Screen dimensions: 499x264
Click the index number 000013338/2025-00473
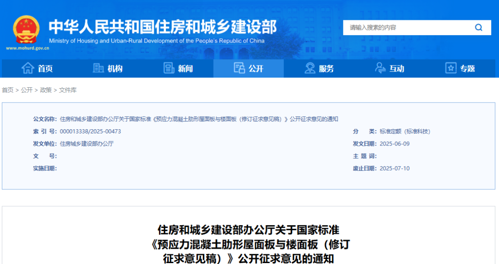coord(91,132)
